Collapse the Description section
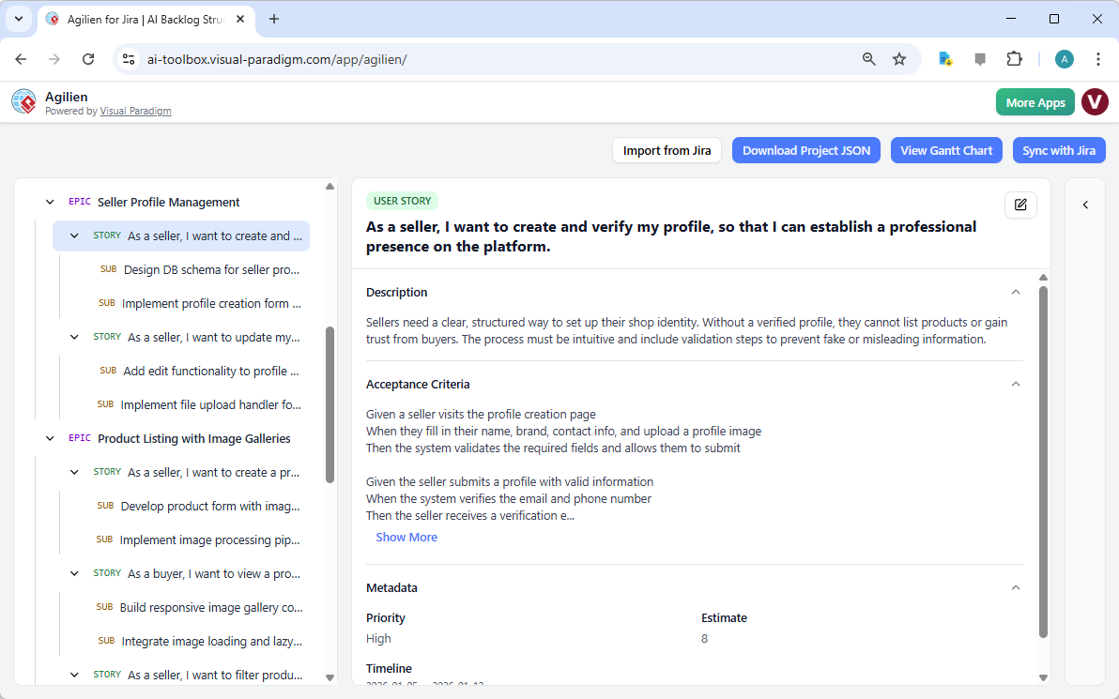 point(1015,292)
